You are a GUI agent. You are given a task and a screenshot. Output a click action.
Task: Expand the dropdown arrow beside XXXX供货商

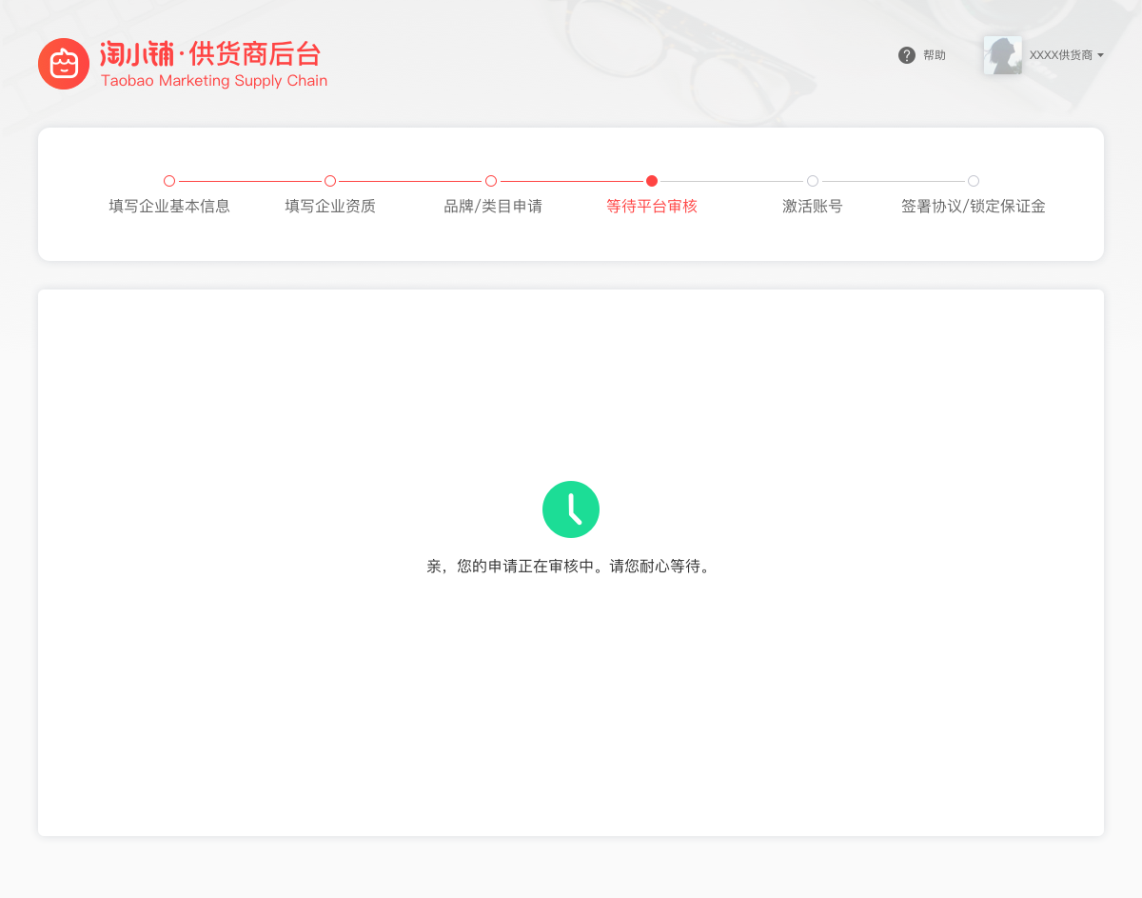[1100, 55]
